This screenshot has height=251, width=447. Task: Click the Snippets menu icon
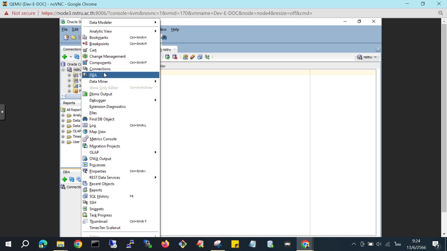pos(85,209)
